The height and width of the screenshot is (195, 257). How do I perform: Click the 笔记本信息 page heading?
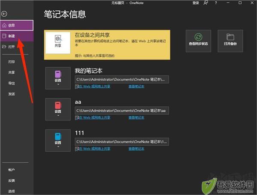[65, 14]
